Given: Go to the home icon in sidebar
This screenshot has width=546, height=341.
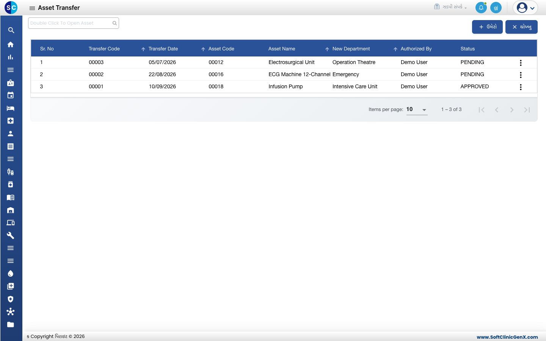Looking at the screenshot, I should click(x=11, y=44).
